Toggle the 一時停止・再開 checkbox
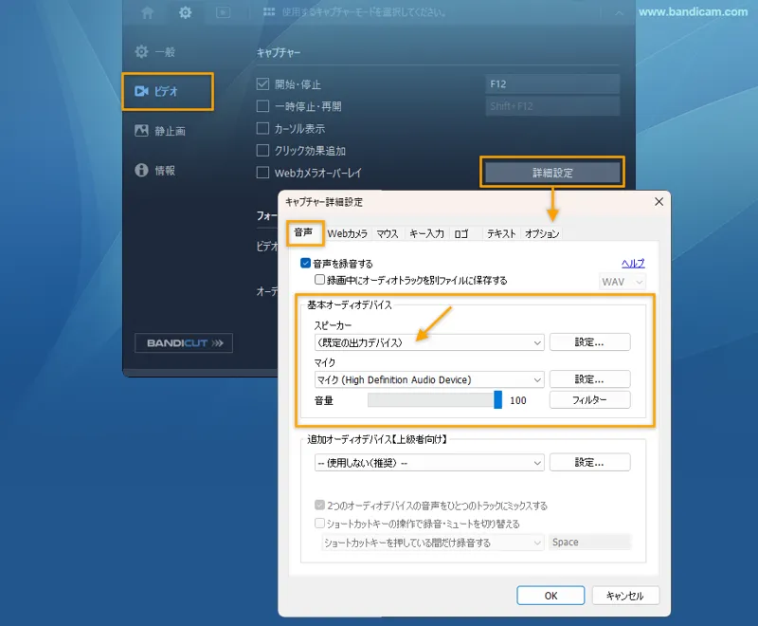The height and width of the screenshot is (626, 758). pyautogui.click(x=262, y=106)
